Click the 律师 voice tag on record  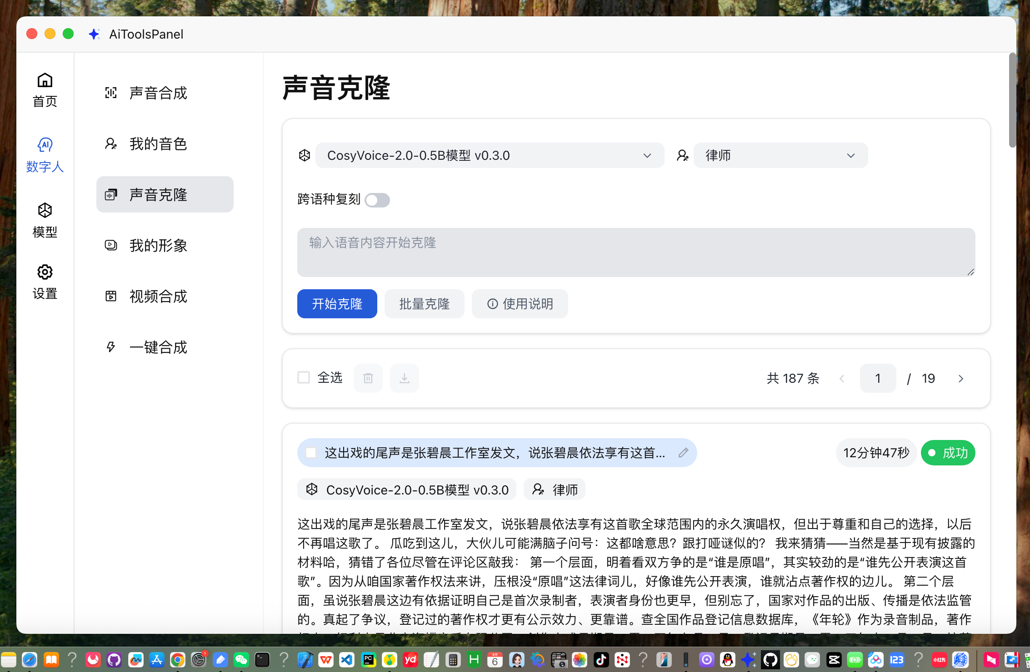(x=555, y=489)
